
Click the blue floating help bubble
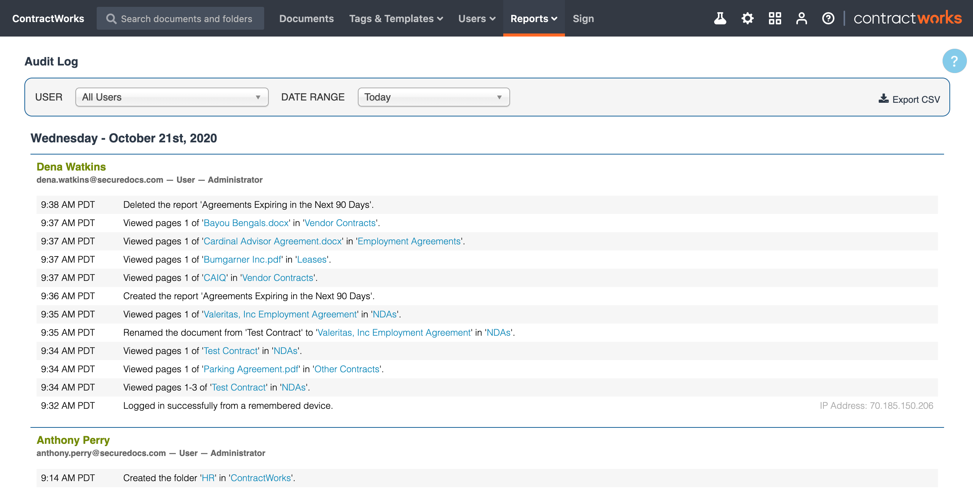pos(954,61)
